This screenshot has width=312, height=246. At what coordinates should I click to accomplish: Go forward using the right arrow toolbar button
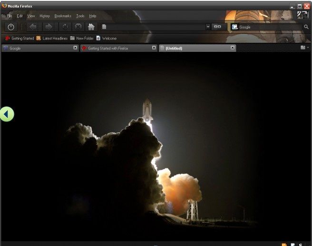tap(49, 27)
